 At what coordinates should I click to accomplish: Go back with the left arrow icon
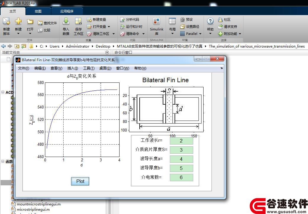3,46
